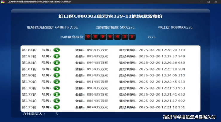The width and height of the screenshot is (221, 122).
Task: Click the 第178轮 round label
Action: pos(29,88)
